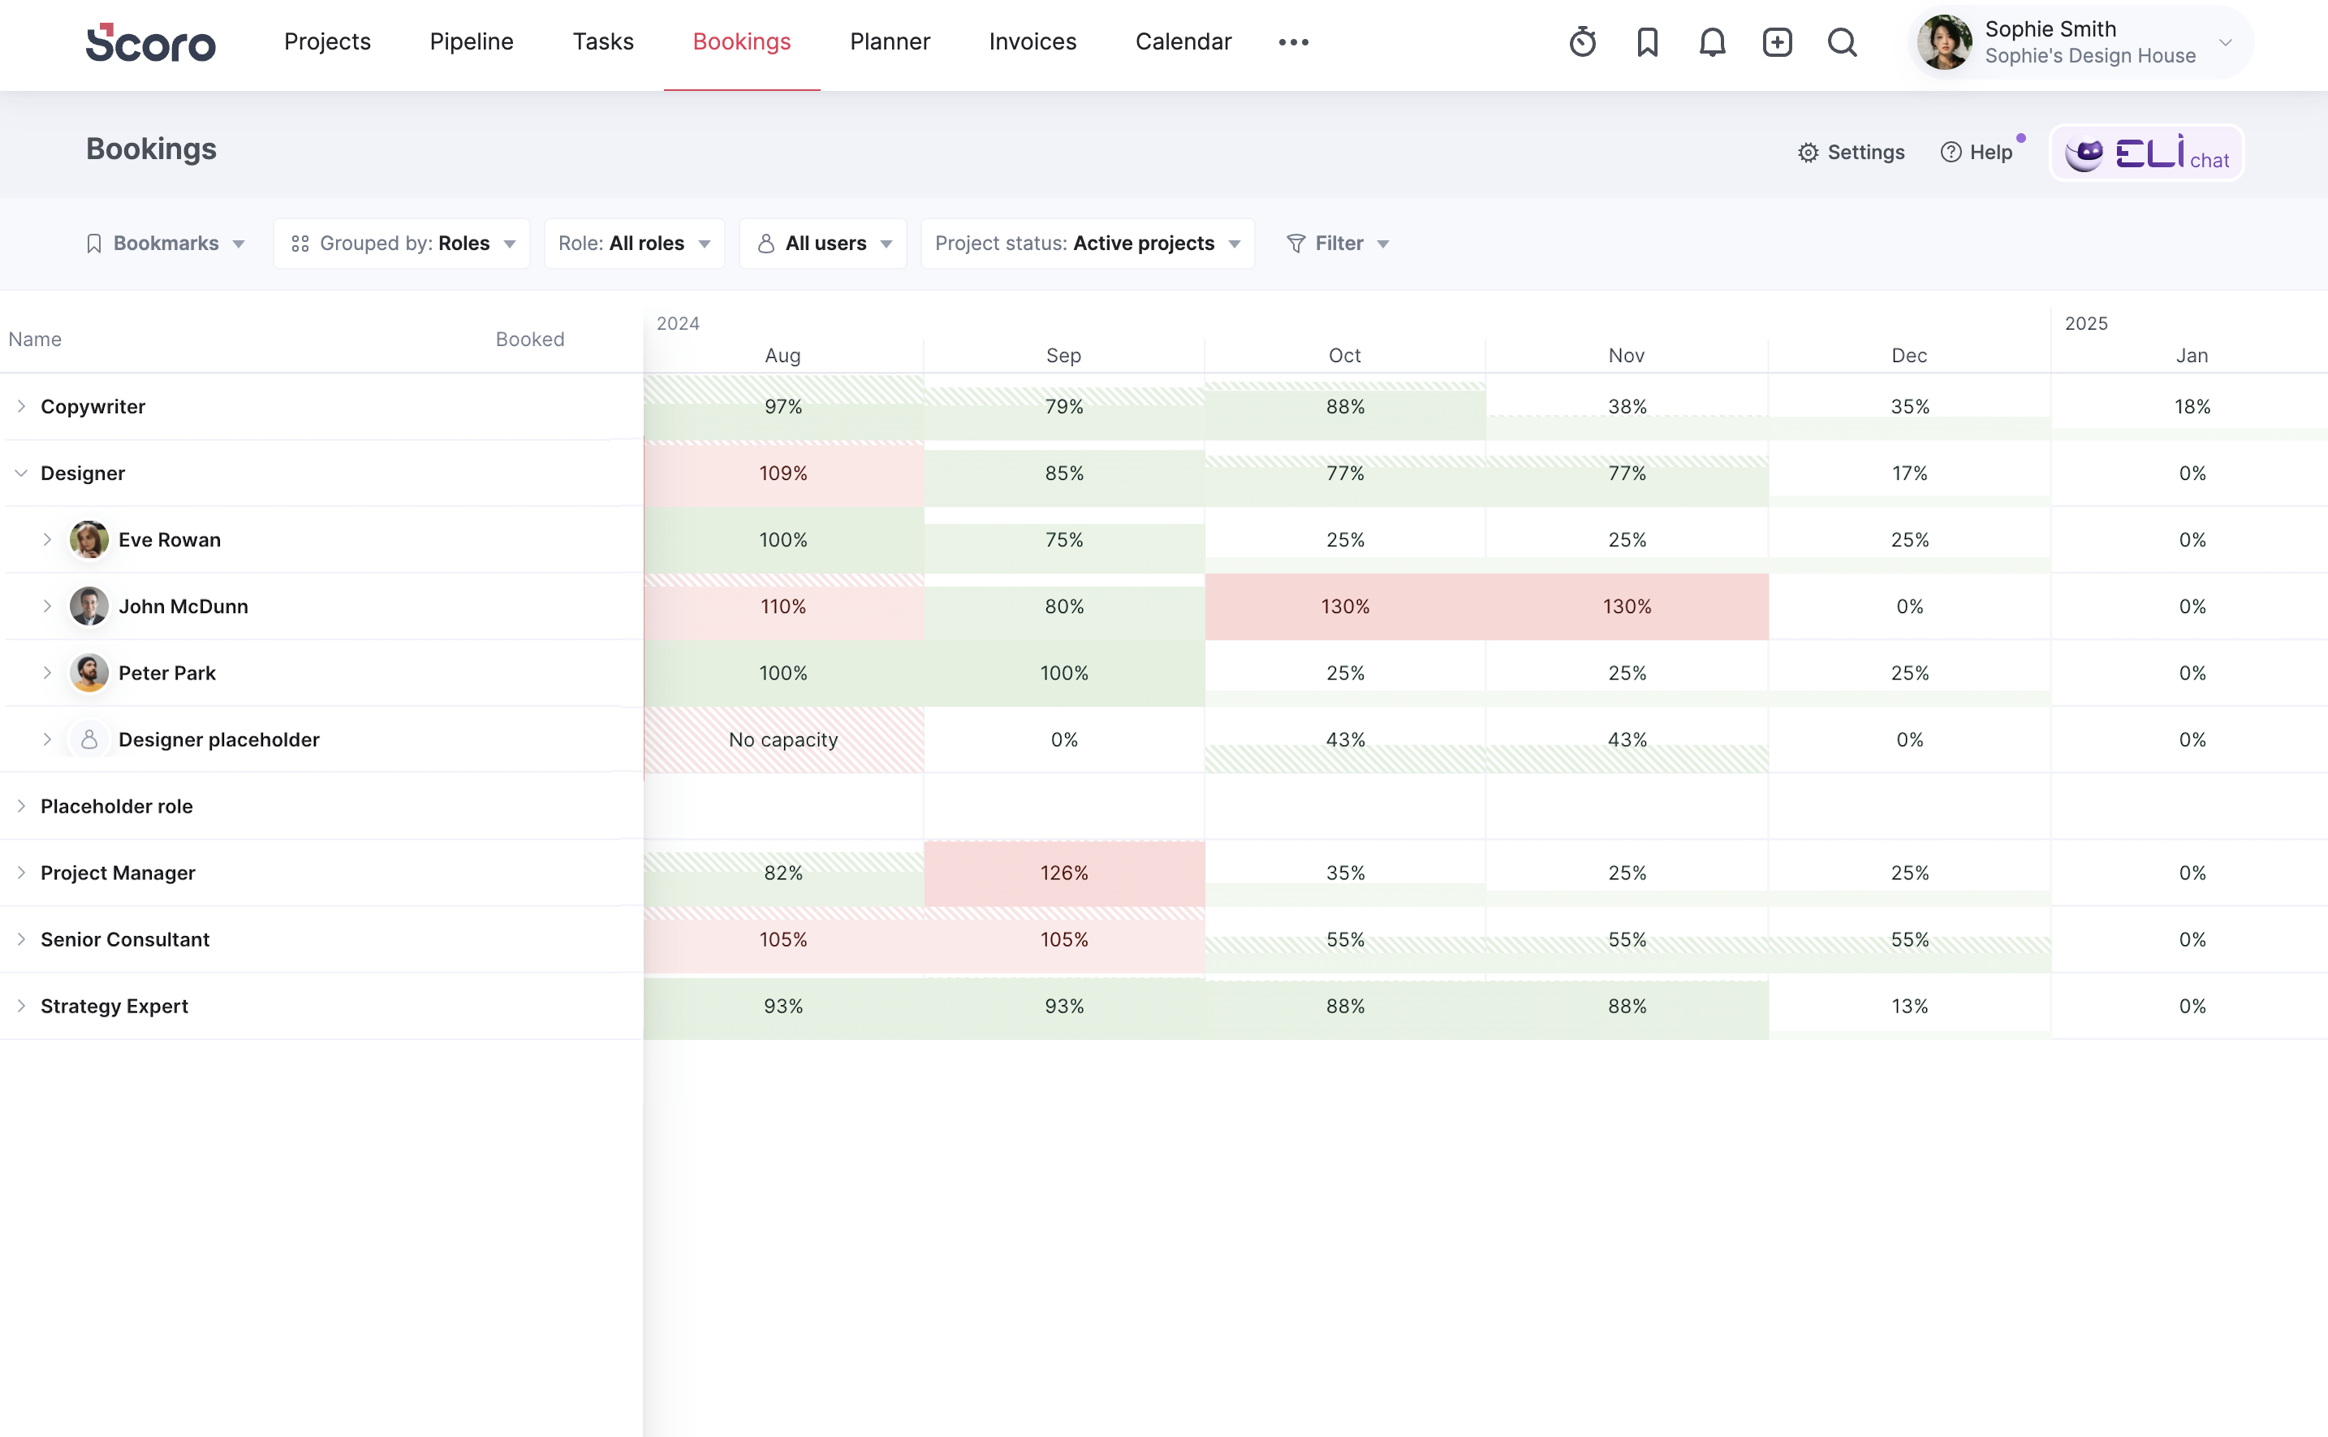Open the time tracker stopwatch icon

(x=1582, y=42)
